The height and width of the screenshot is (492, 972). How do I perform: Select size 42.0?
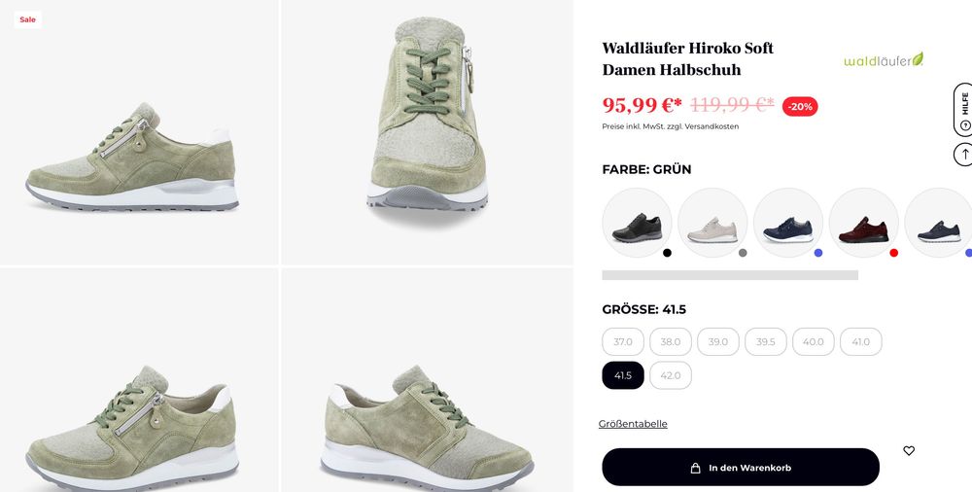point(671,375)
